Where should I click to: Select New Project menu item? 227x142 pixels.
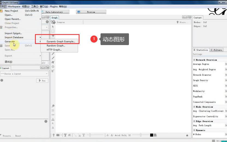[21, 11]
